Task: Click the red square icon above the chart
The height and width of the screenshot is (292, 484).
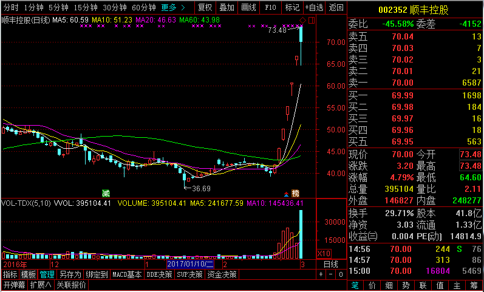Action: [x=312, y=21]
